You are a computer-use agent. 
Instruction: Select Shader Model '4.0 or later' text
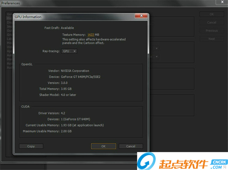68,95
